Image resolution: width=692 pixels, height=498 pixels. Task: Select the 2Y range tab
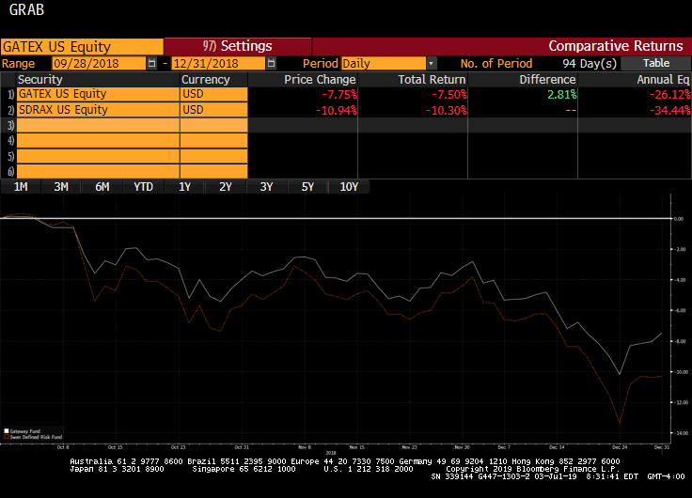(x=226, y=187)
